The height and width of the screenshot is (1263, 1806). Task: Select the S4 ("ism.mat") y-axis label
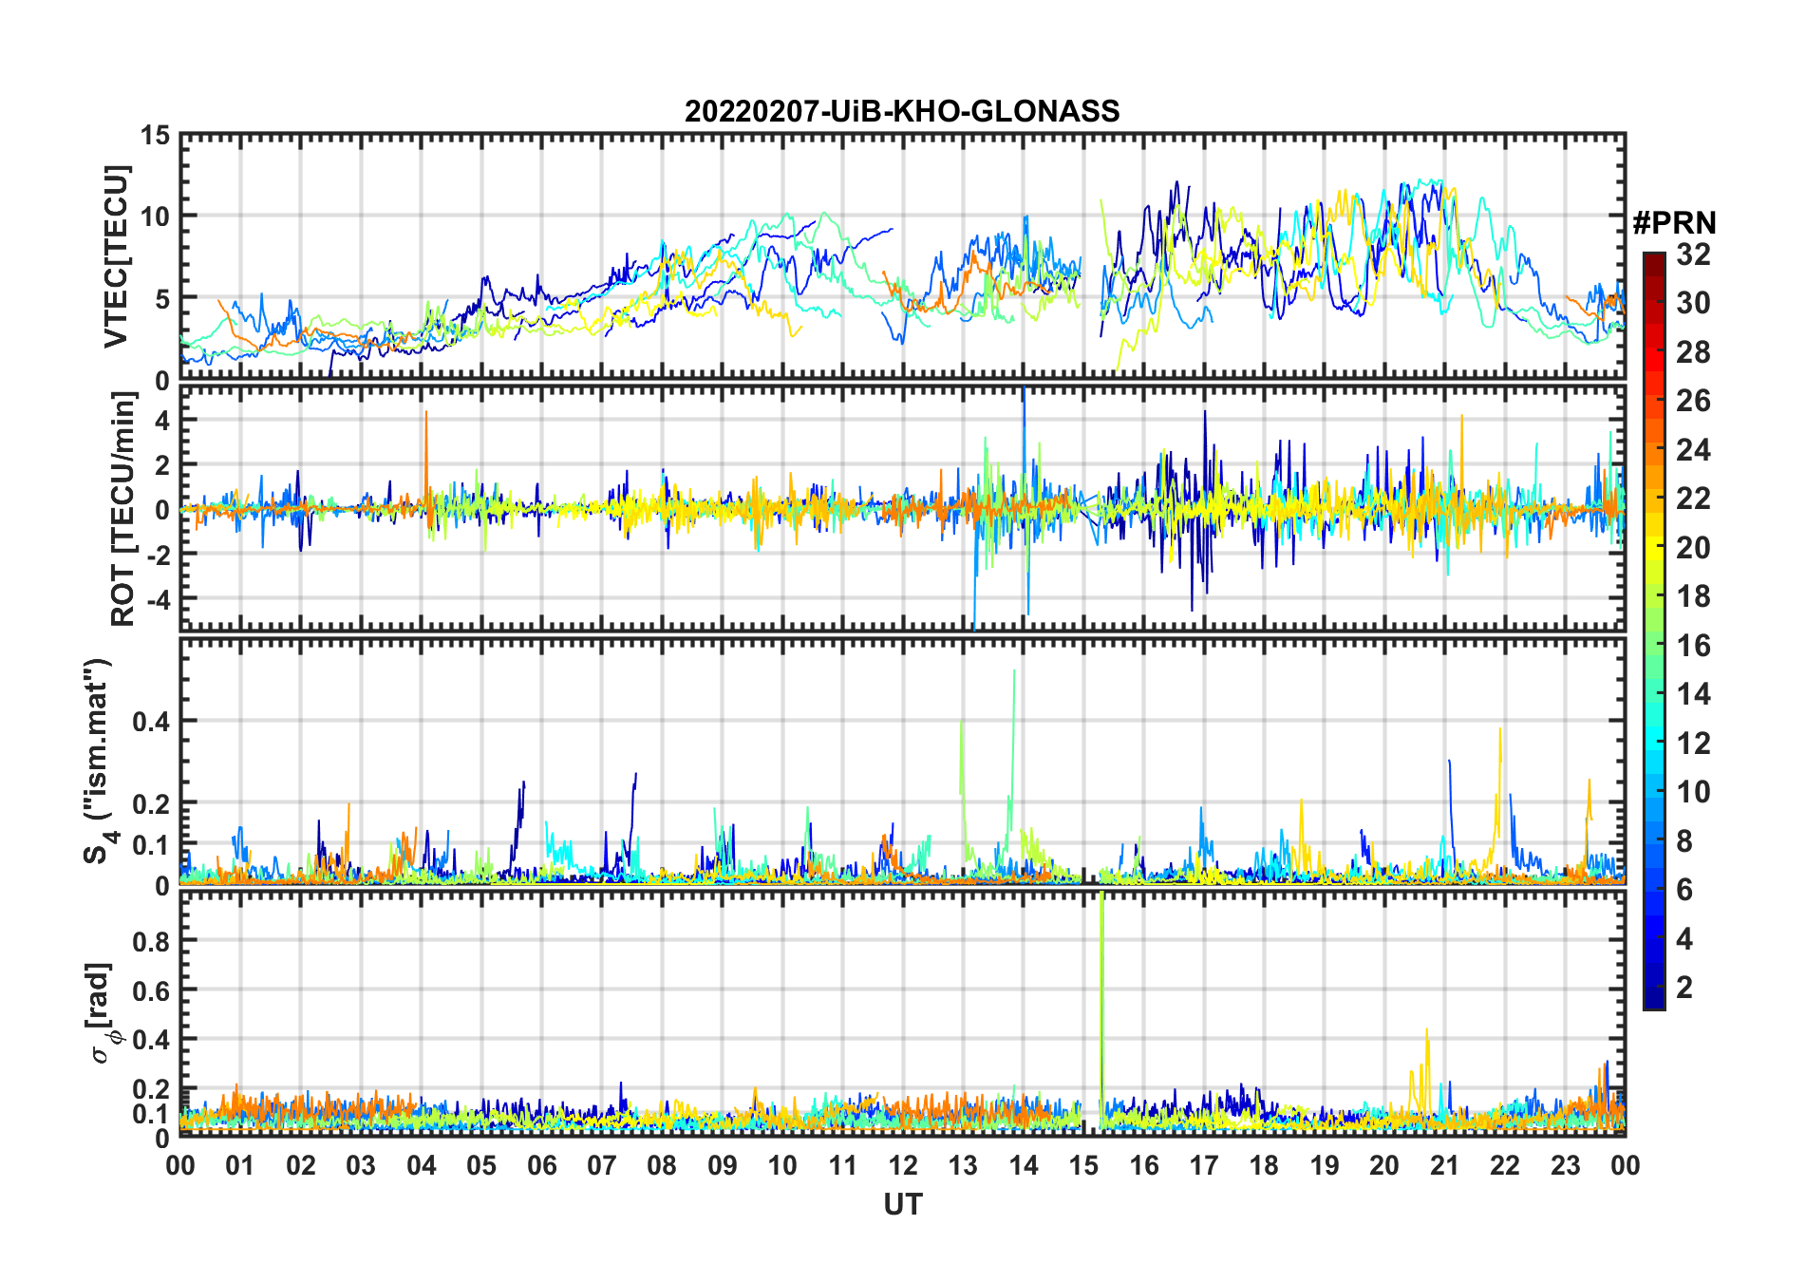tap(99, 761)
